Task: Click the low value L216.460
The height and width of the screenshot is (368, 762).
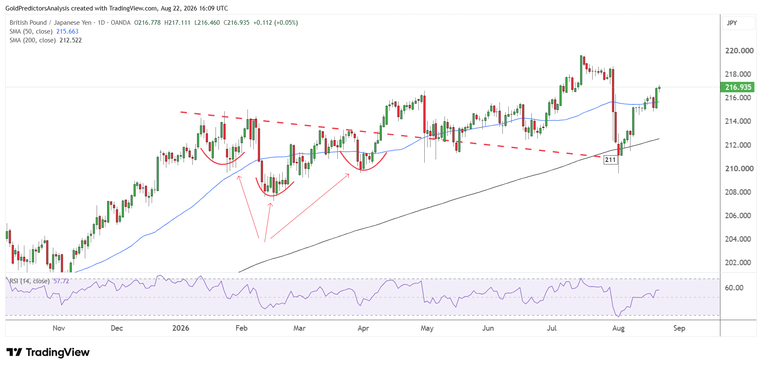Action: [x=207, y=23]
